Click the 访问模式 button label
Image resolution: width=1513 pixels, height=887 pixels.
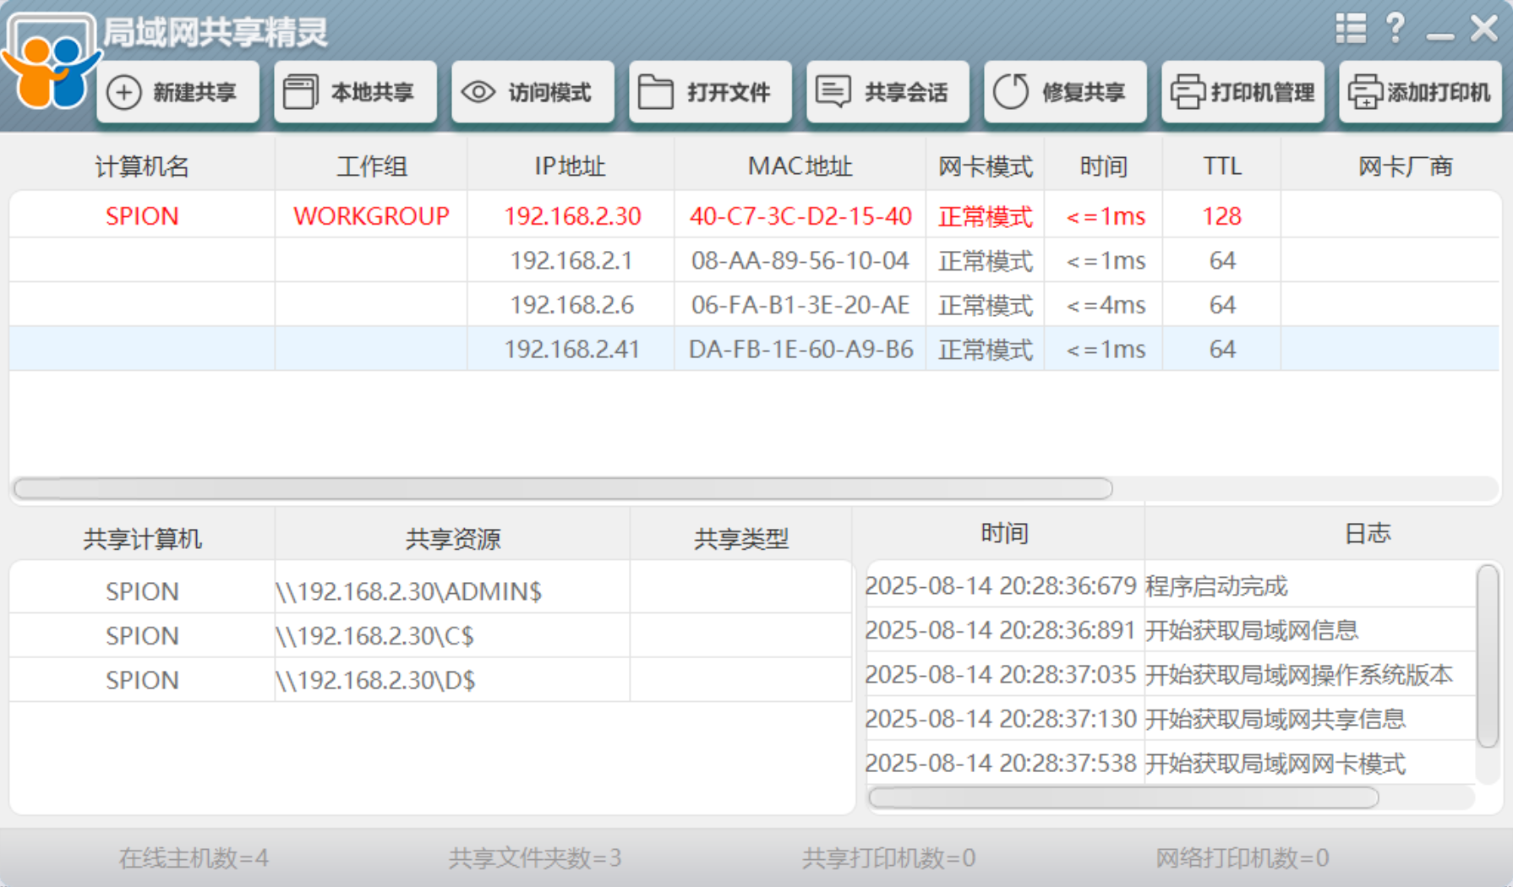click(549, 92)
